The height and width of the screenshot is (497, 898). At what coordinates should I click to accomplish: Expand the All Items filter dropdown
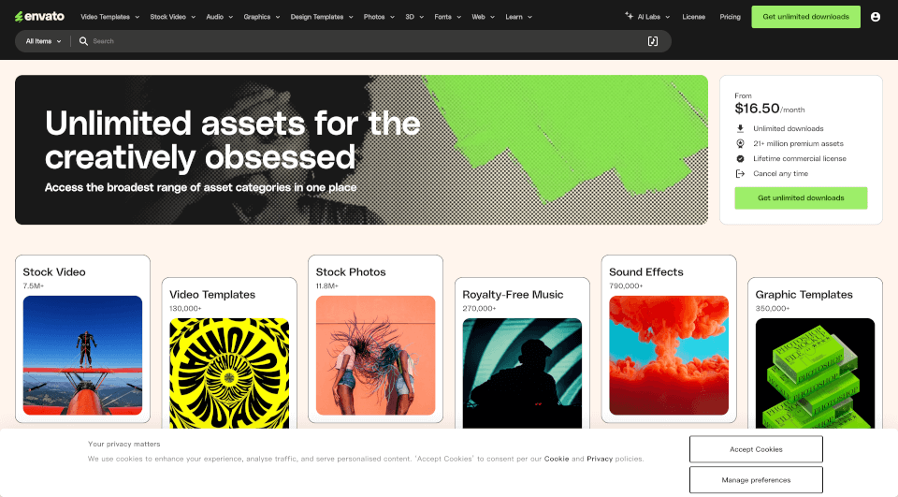(x=44, y=41)
